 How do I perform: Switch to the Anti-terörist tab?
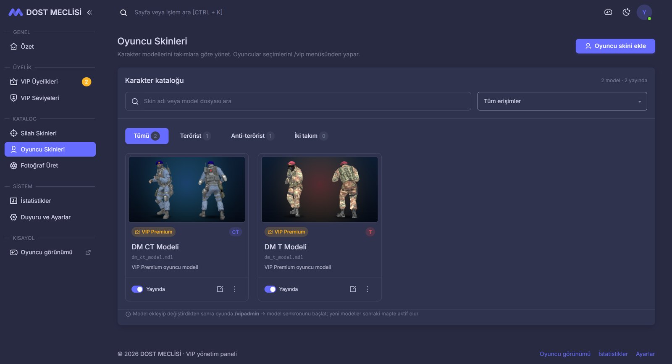click(x=252, y=136)
